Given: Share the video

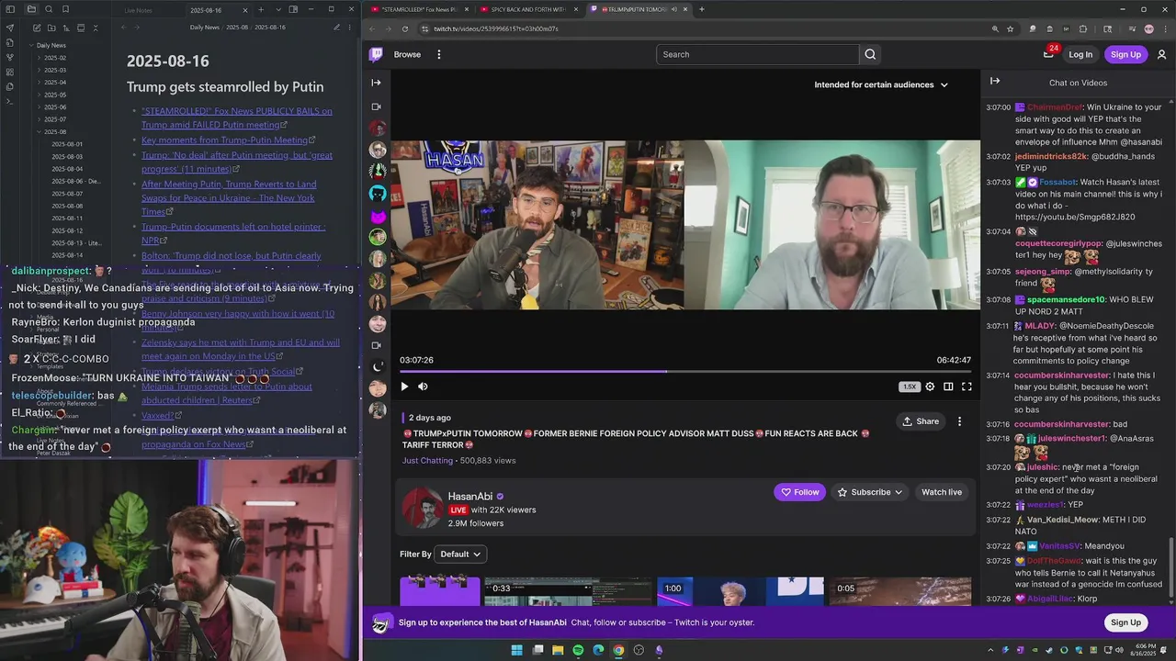Looking at the screenshot, I should click(x=921, y=421).
